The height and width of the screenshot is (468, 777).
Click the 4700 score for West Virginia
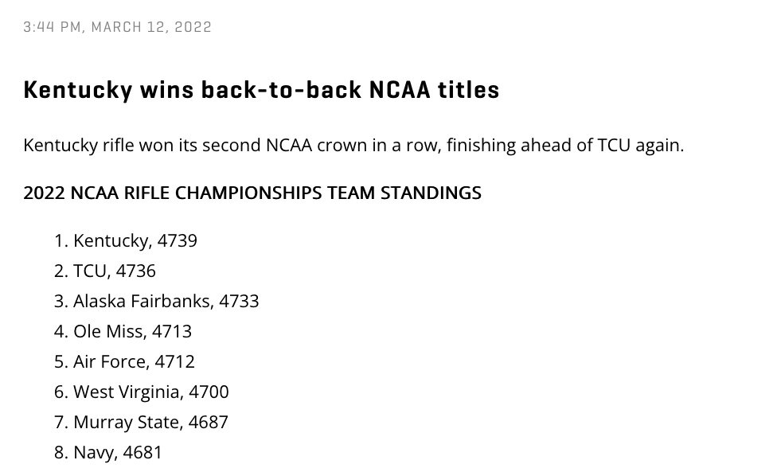tap(209, 392)
